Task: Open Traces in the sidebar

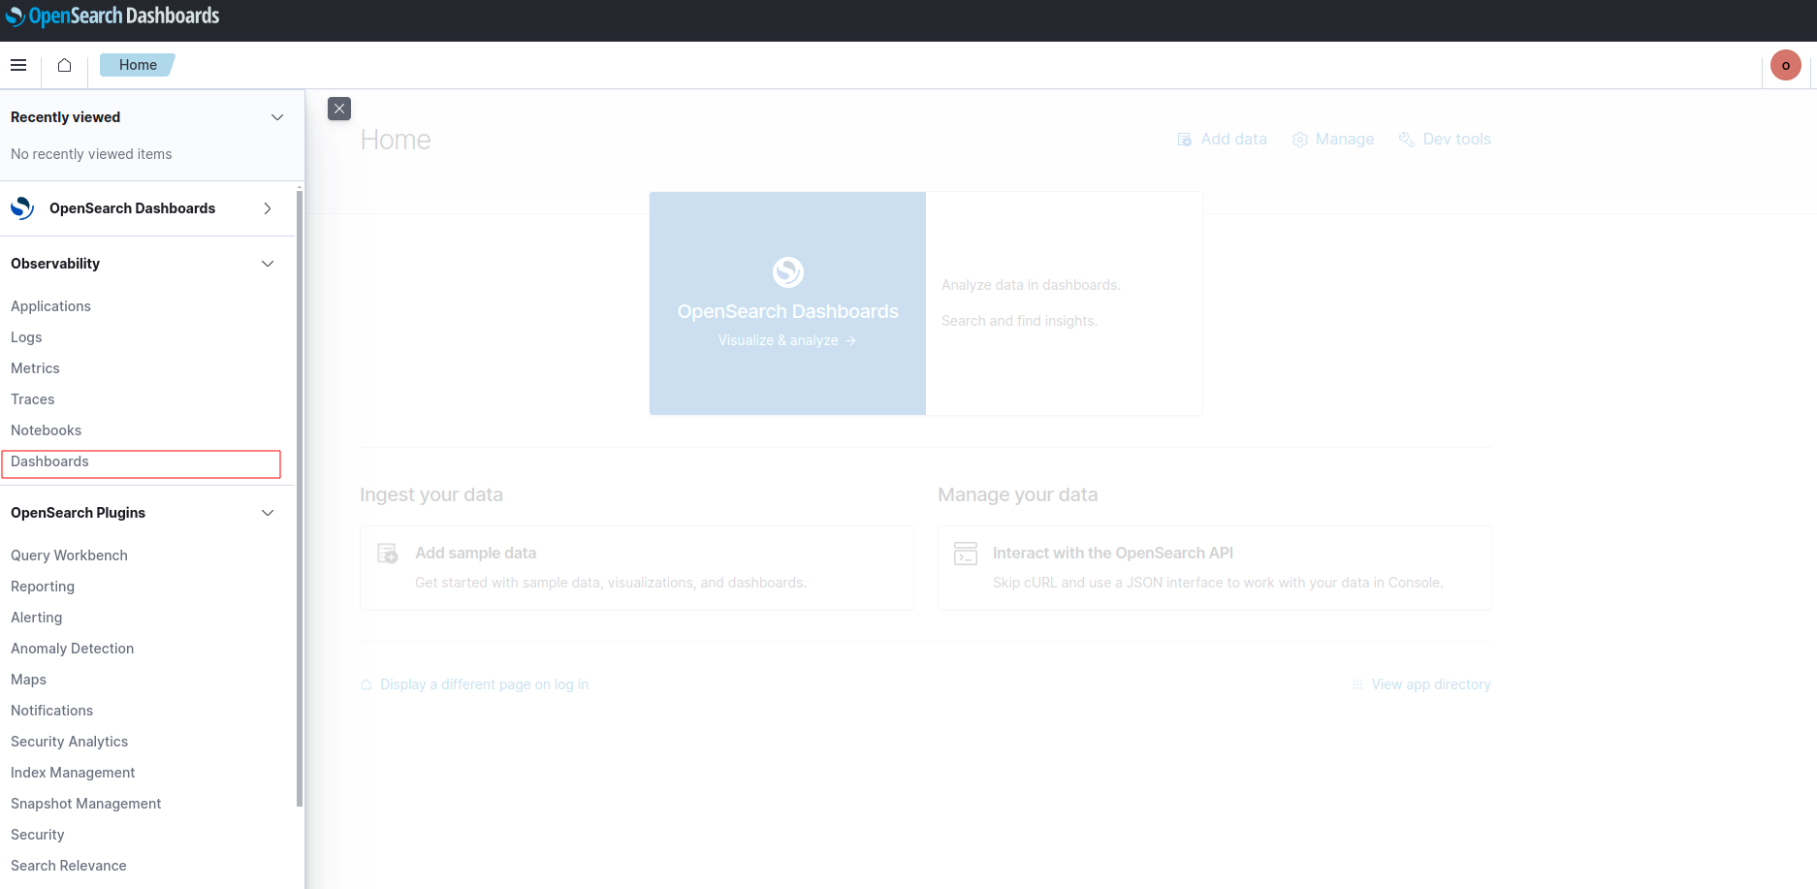Action: pyautogui.click(x=32, y=399)
